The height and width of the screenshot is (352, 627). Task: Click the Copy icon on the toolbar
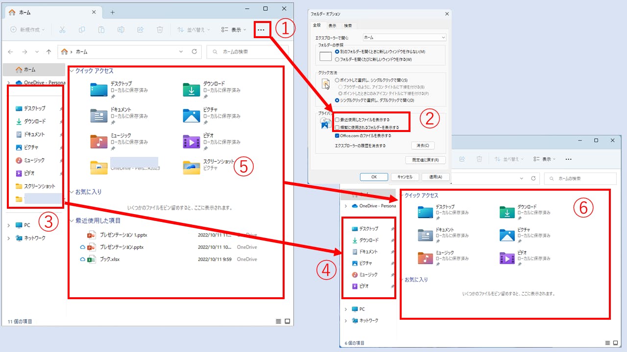(81, 30)
